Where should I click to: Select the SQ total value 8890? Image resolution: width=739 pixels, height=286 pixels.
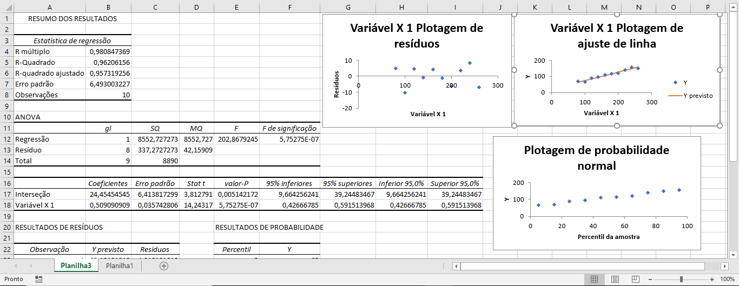[x=155, y=161]
